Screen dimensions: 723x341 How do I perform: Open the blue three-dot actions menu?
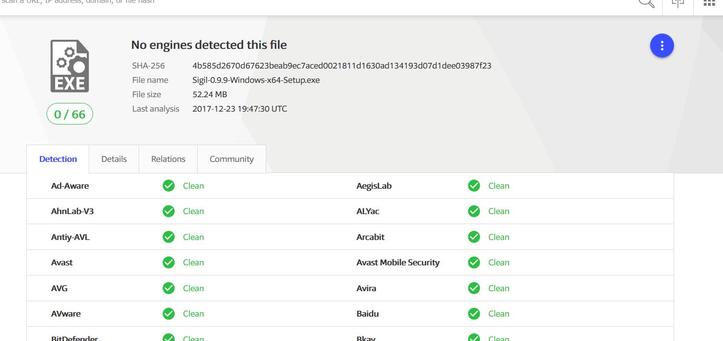(x=662, y=46)
